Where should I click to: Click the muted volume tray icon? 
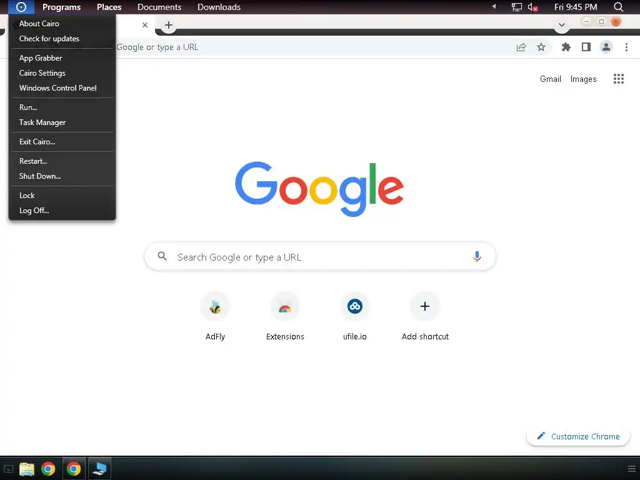pos(532,7)
